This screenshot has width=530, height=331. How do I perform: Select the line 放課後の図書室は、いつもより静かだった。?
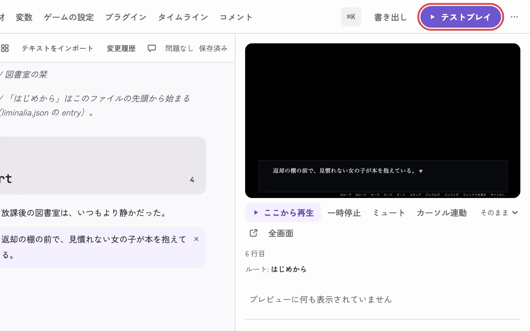pyautogui.click(x=84, y=213)
